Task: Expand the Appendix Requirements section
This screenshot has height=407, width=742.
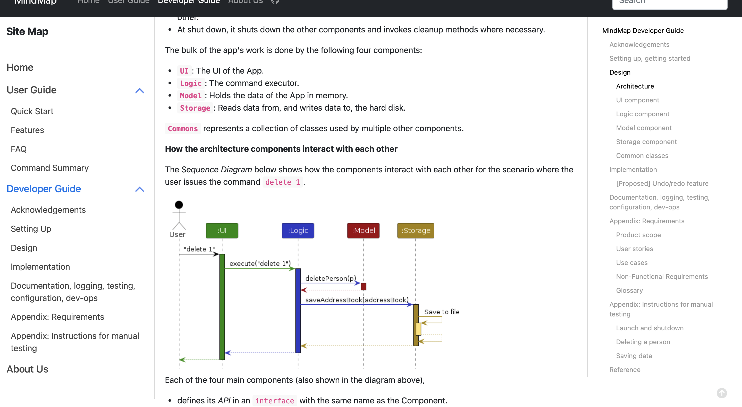Action: click(57, 317)
